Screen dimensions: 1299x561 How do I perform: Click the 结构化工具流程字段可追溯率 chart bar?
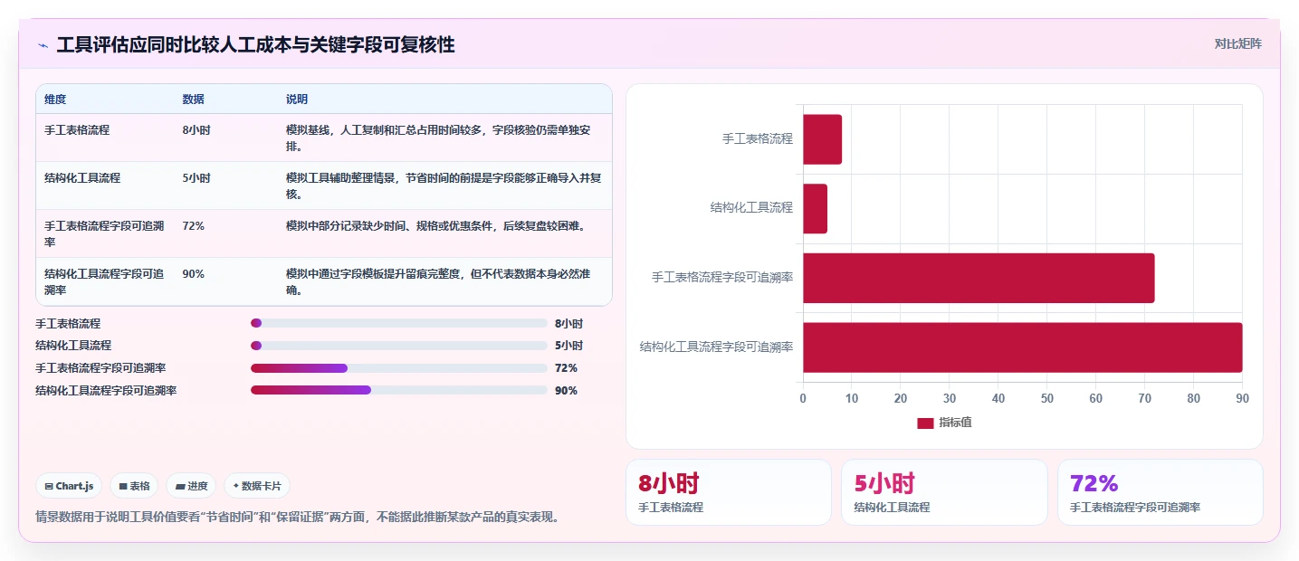pos(1023,347)
